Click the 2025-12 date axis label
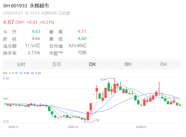186x137 pixels. 73,127
